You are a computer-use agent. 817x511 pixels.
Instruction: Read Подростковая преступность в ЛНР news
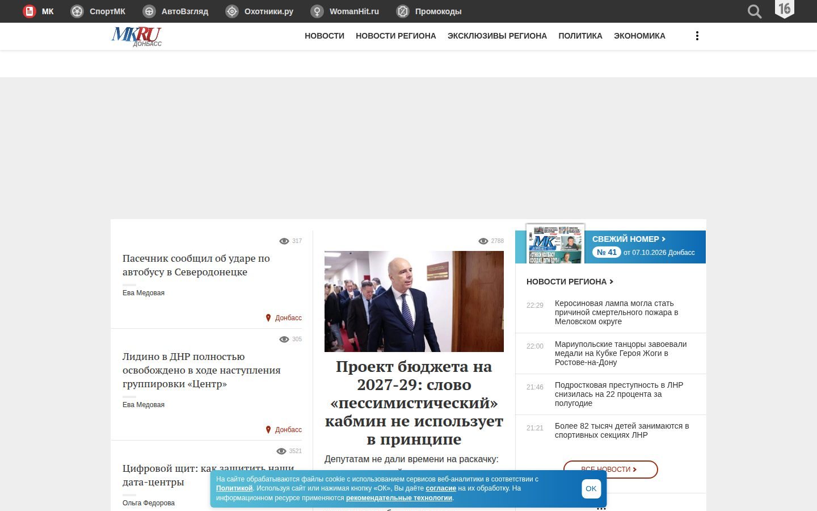pyautogui.click(x=619, y=394)
